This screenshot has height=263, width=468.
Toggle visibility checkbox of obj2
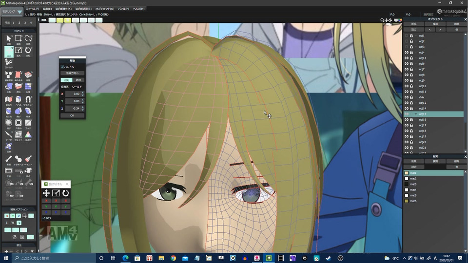click(406, 41)
